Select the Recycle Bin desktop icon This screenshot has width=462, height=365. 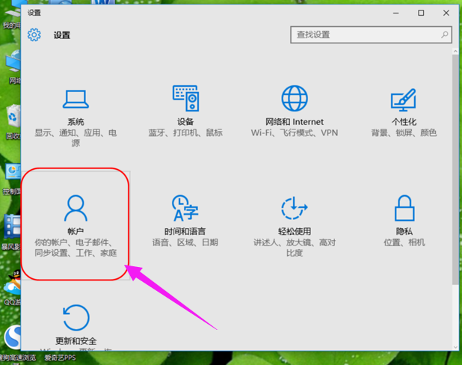tap(12, 118)
